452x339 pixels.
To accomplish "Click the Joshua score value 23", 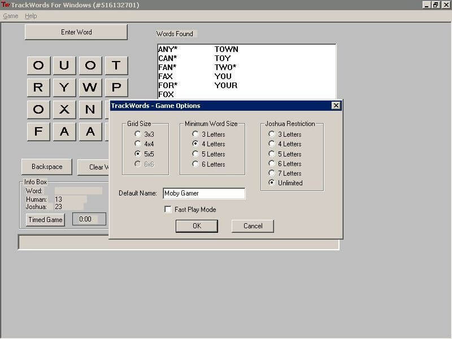I will 59,207.
